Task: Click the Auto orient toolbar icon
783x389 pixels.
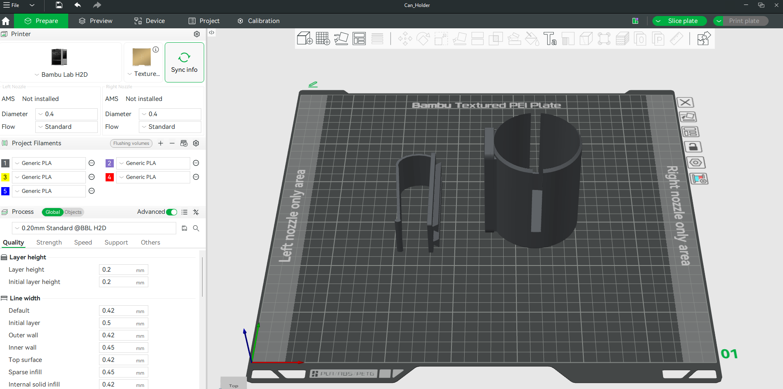Action: click(341, 39)
